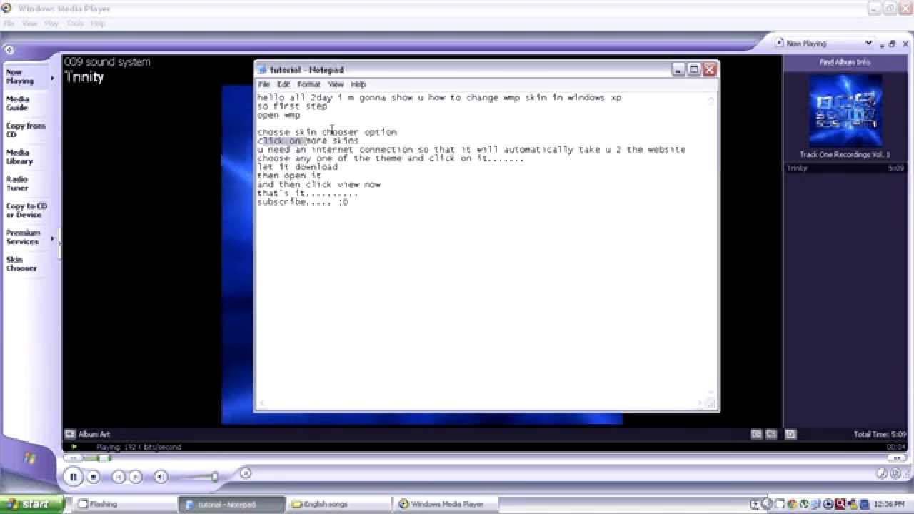Open Media Player Tools menu
This screenshot has height=514, width=914.
[75, 24]
